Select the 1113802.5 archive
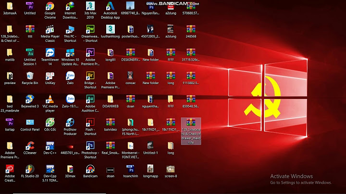The image size is (346, 194). [x=191, y=76]
